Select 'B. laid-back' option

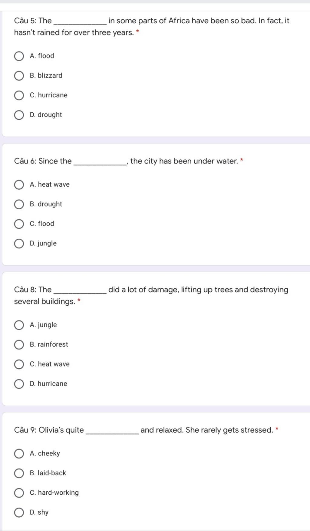tap(19, 473)
